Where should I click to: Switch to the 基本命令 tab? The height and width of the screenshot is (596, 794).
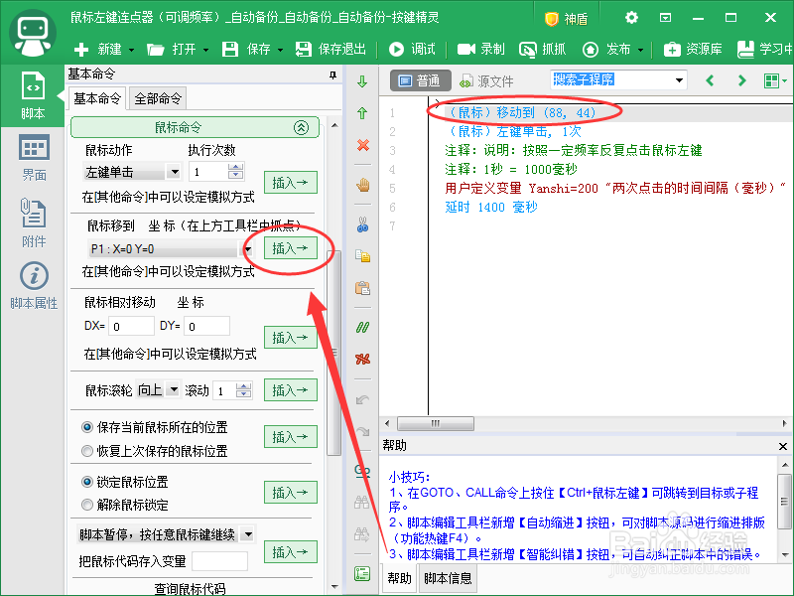(97, 98)
